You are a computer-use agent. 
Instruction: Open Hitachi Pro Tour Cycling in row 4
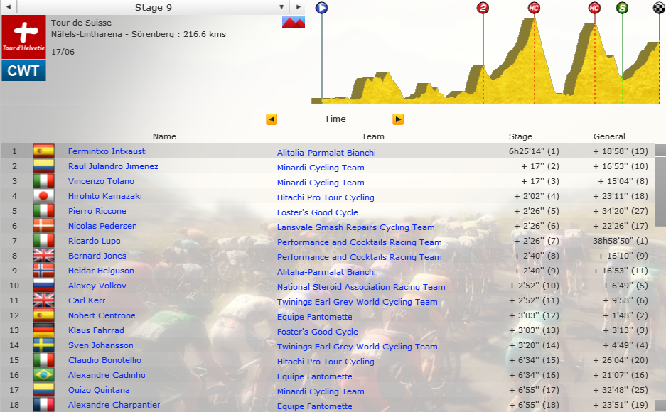point(326,197)
